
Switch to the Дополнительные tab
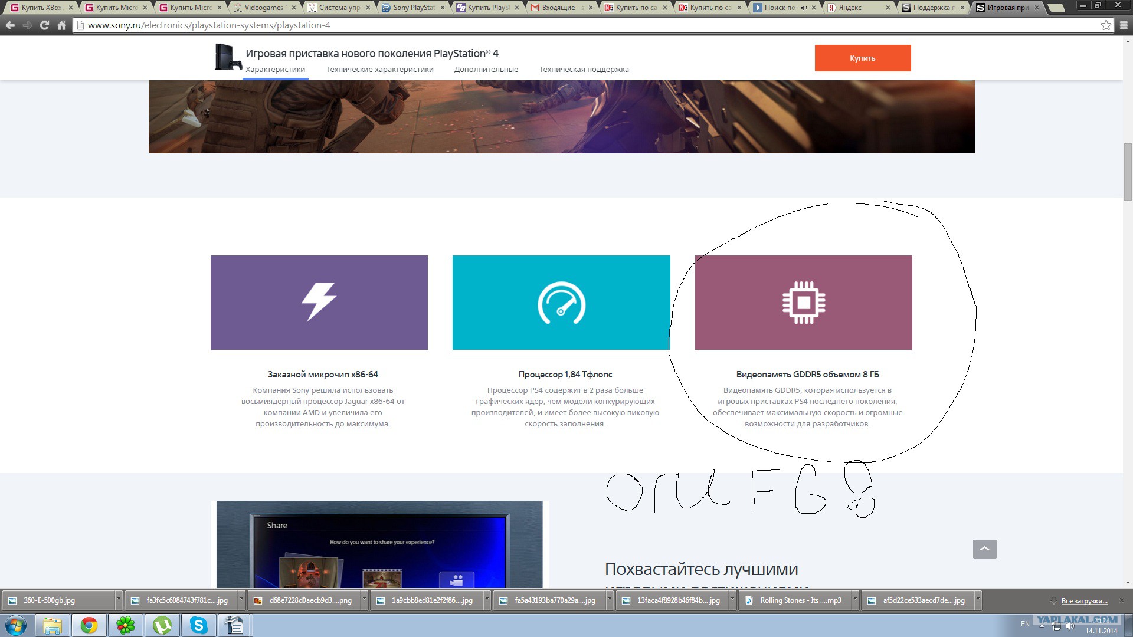pyautogui.click(x=486, y=70)
